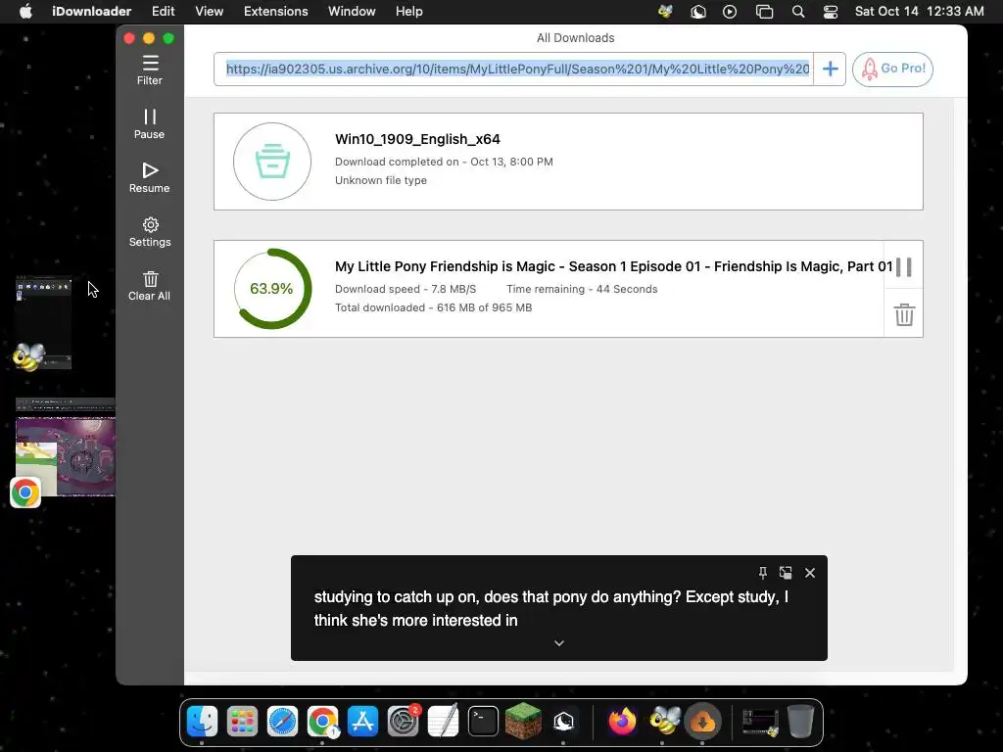Pause the My Little Pony download
Viewport: 1003px width, 752px height.
[904, 266]
